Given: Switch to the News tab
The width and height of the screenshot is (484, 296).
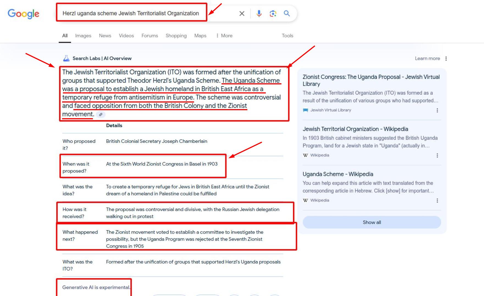Looking at the screenshot, I should pyautogui.click(x=105, y=36).
